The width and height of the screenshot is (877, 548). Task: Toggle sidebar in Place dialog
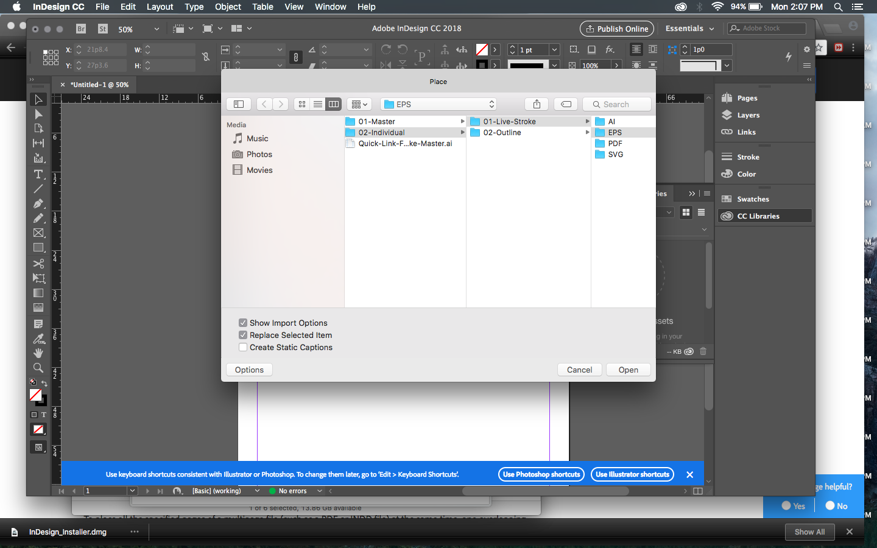(239, 104)
